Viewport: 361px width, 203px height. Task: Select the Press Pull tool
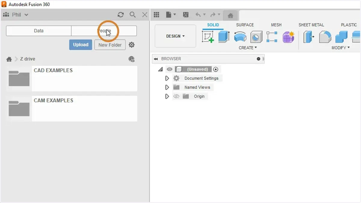(x=309, y=37)
